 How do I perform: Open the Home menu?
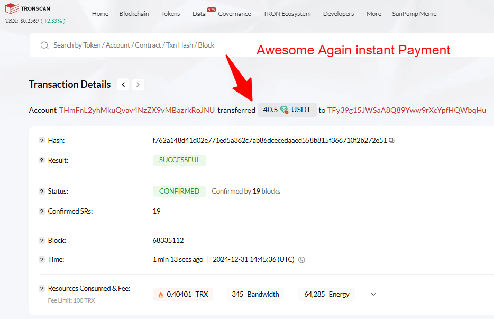pyautogui.click(x=100, y=14)
